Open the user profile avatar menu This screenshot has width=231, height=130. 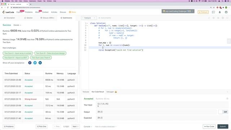pyautogui.click(x=226, y=12)
